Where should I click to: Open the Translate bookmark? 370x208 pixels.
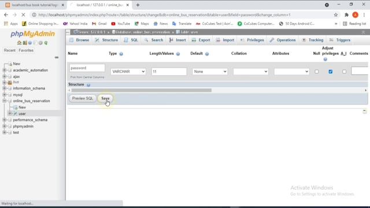pyautogui.click(x=182, y=24)
